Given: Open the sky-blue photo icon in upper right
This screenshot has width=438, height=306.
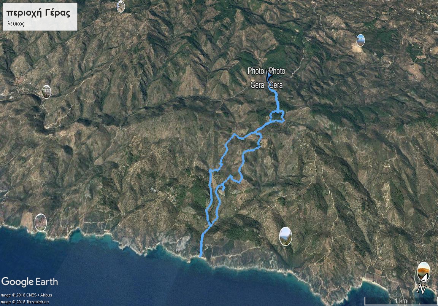Looking at the screenshot, I should [360, 40].
